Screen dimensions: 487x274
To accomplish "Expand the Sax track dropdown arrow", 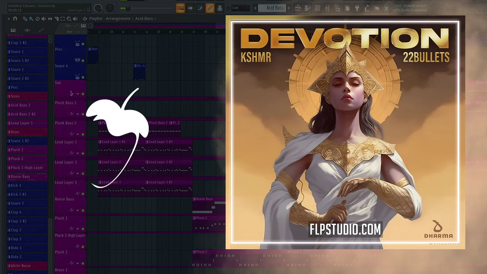I will coord(78,94).
